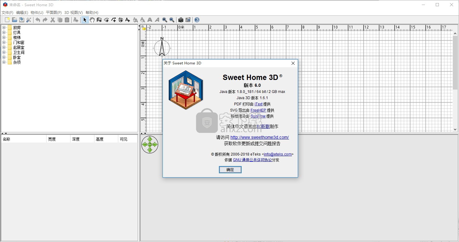Open the 物件(U) menu
The image size is (459, 242).
point(37,13)
